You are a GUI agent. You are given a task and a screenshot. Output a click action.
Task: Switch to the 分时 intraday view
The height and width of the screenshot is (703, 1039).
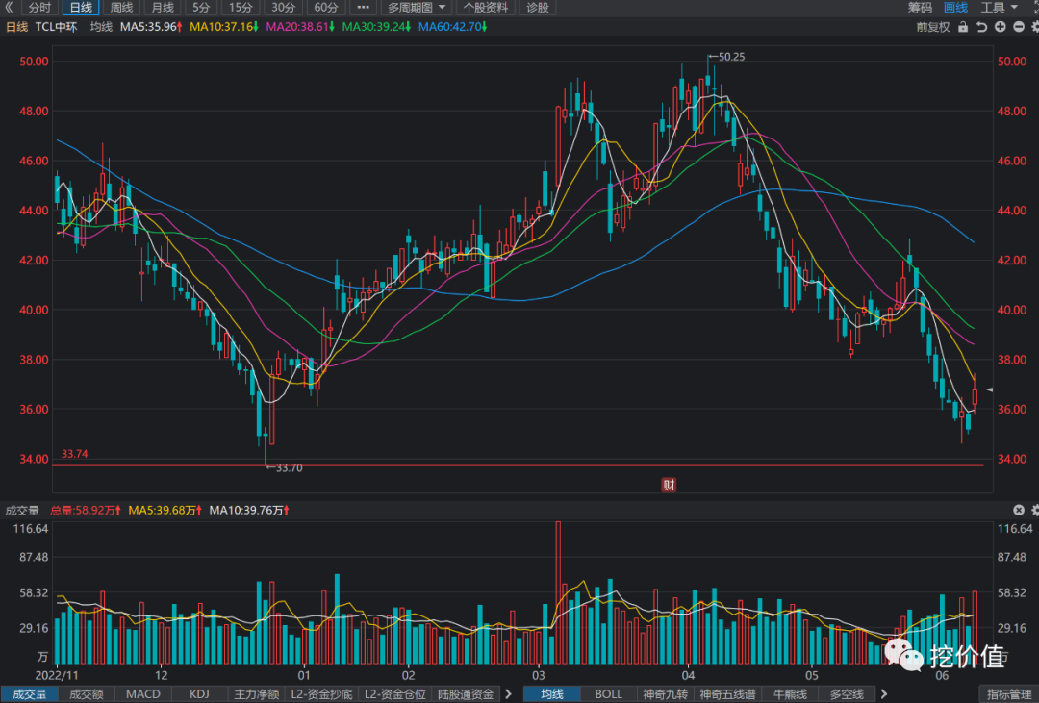[39, 8]
